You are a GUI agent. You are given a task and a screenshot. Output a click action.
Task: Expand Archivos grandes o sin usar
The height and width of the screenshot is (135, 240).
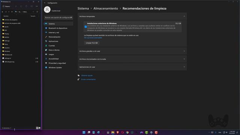pos(132,51)
